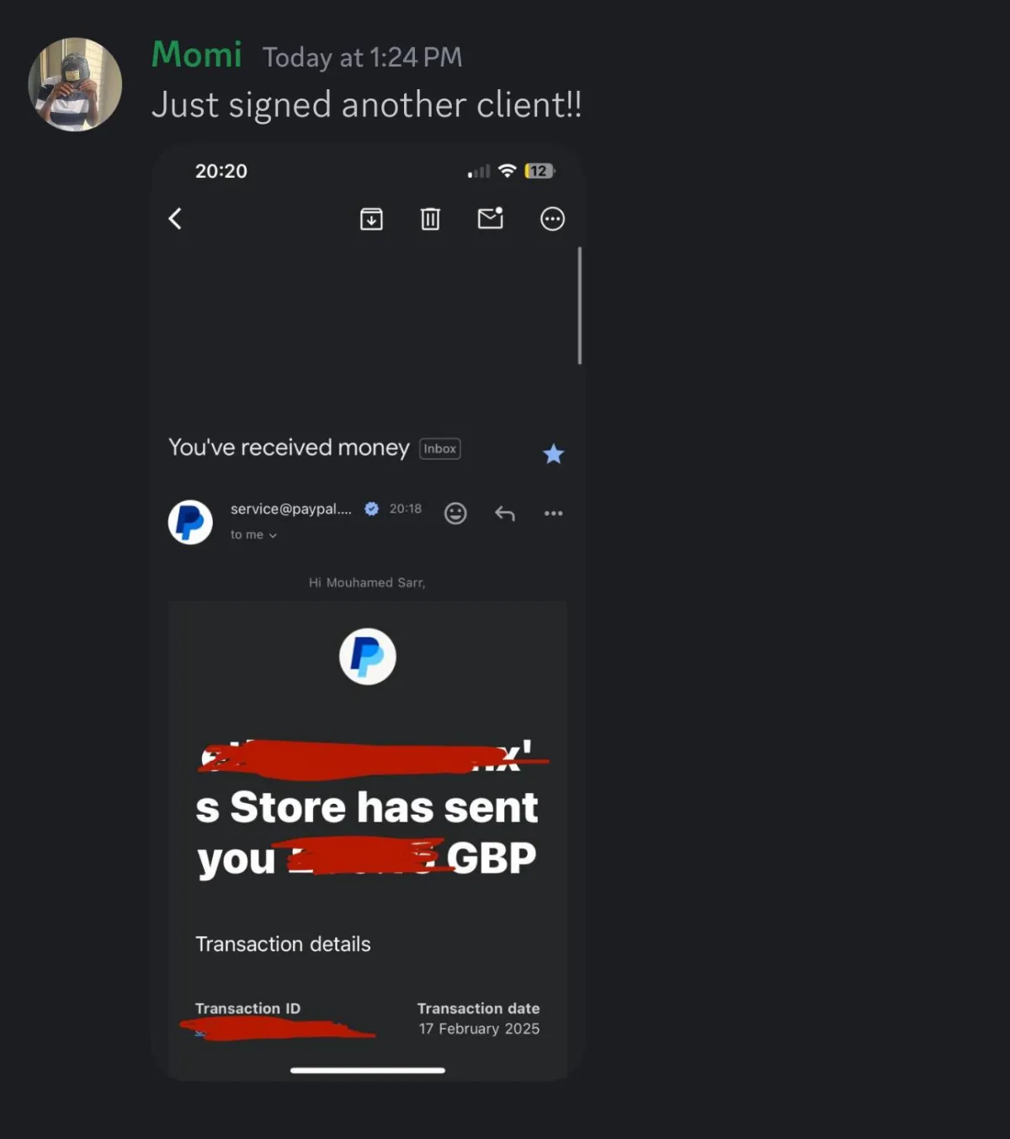Viewport: 1010px width, 1139px height.
Task: Tap the home indicator bar at the bottom
Action: point(368,1070)
